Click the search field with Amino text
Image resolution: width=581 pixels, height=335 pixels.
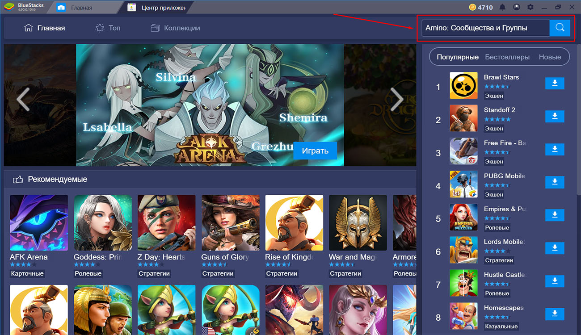pos(485,28)
